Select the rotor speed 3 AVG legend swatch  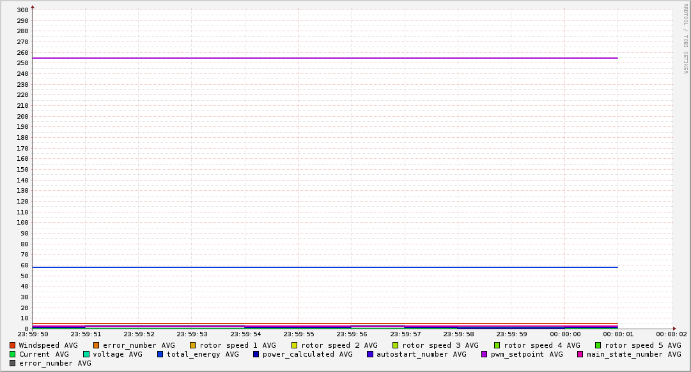click(x=396, y=345)
